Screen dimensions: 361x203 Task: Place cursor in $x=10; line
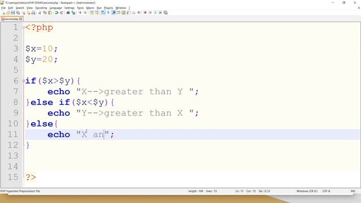click(41, 48)
